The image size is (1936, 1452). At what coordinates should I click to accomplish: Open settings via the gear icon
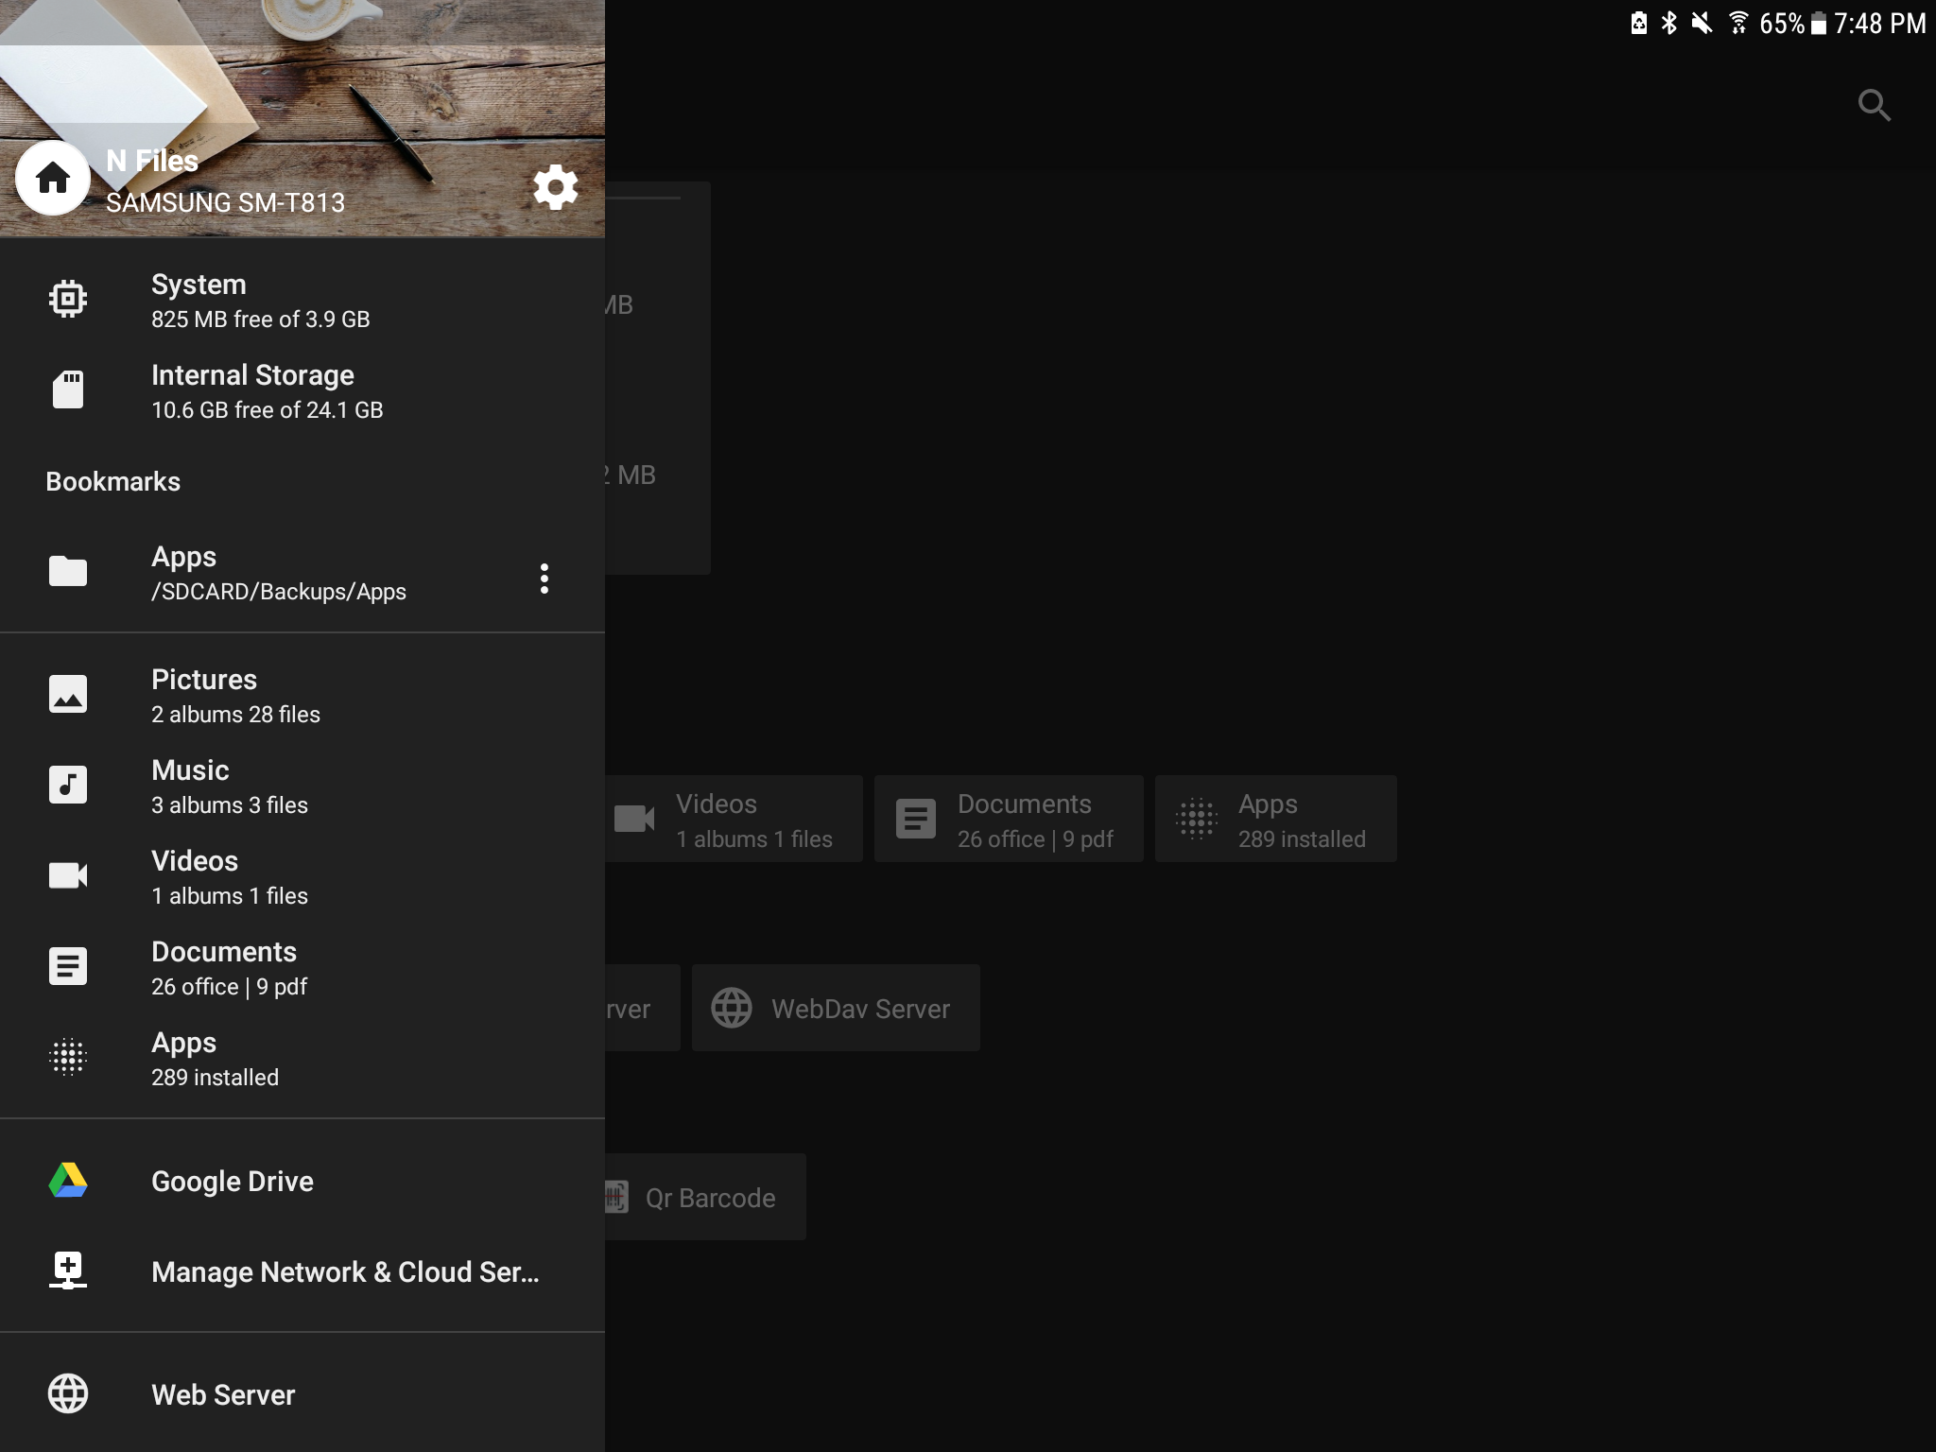[x=556, y=187]
